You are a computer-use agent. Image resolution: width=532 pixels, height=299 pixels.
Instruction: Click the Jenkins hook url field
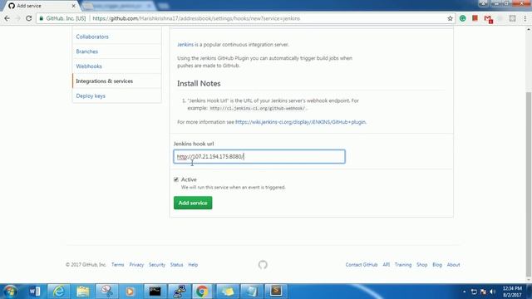click(259, 157)
